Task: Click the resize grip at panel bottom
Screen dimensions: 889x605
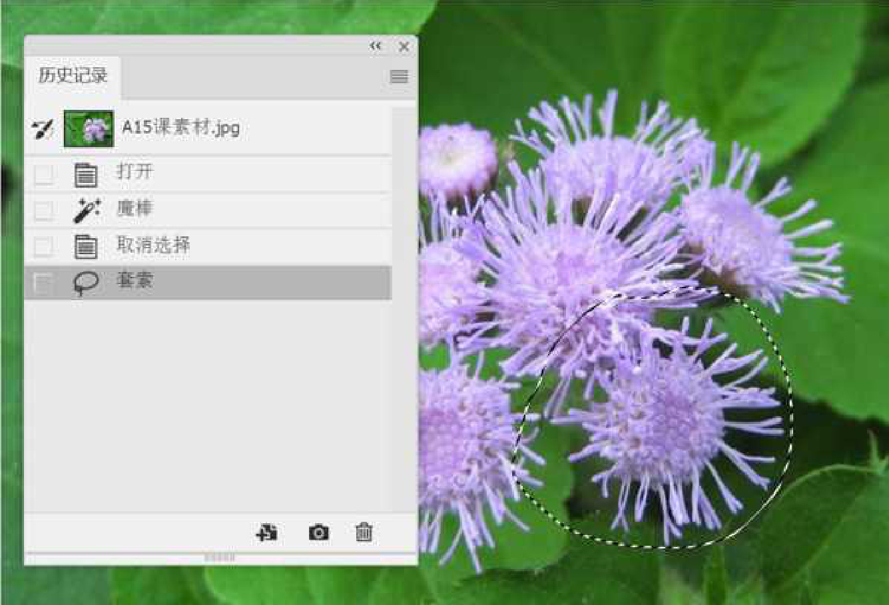Action: pyautogui.click(x=220, y=558)
